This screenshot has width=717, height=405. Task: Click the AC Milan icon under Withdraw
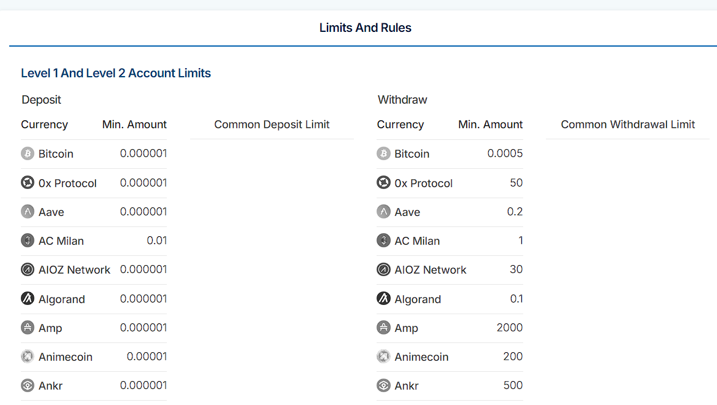point(383,241)
